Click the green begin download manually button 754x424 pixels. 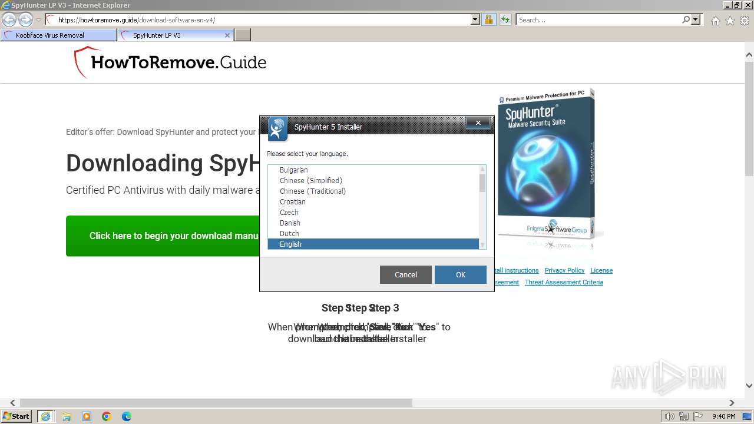[x=163, y=236]
